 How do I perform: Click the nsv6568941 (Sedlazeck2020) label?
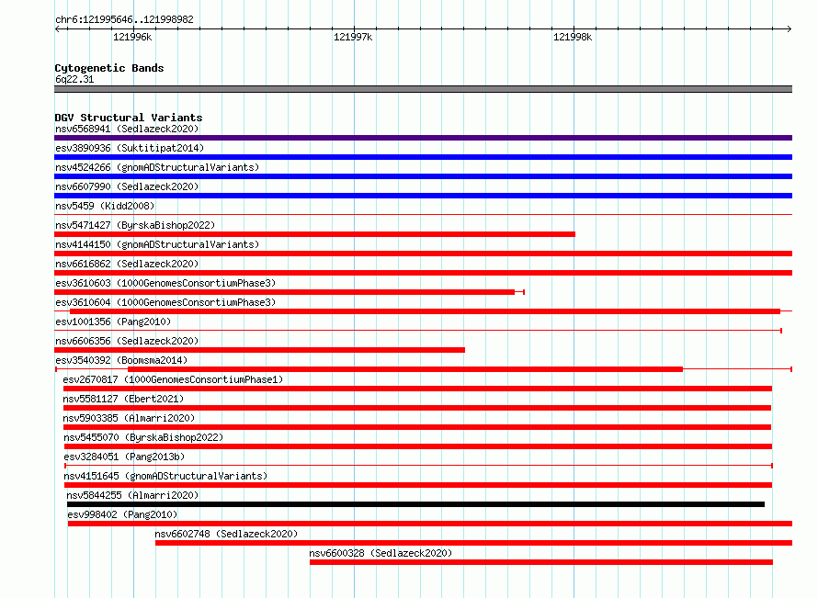tap(127, 129)
